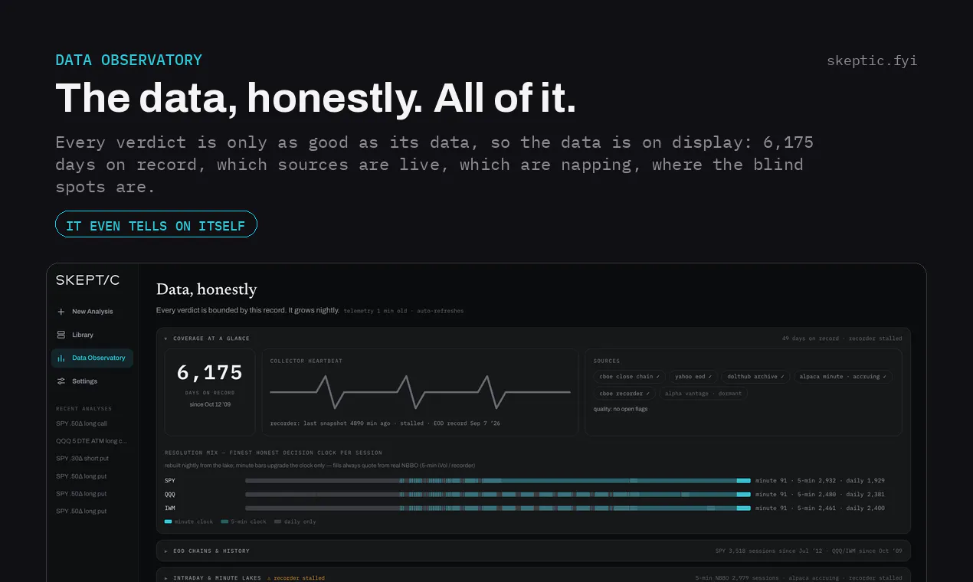Click the 5-min clock legend swatch
This screenshot has height=582, width=973.
(x=224, y=522)
